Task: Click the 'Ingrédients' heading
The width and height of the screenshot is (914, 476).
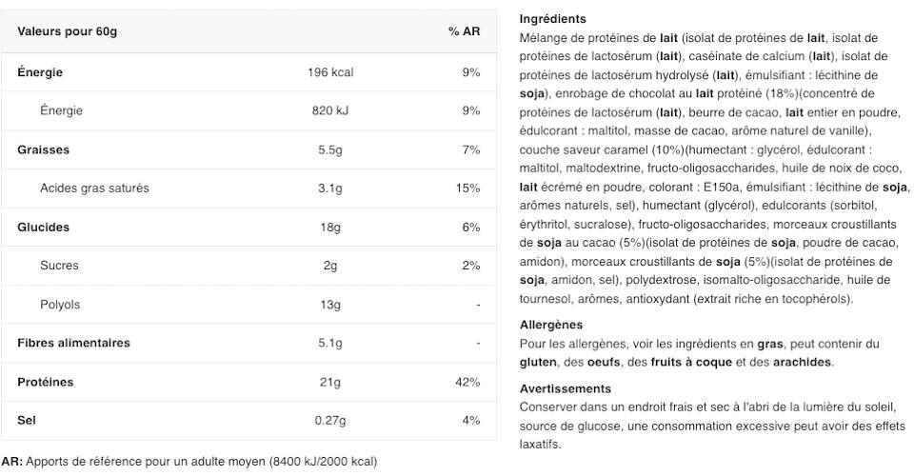Action: pyautogui.click(x=552, y=19)
